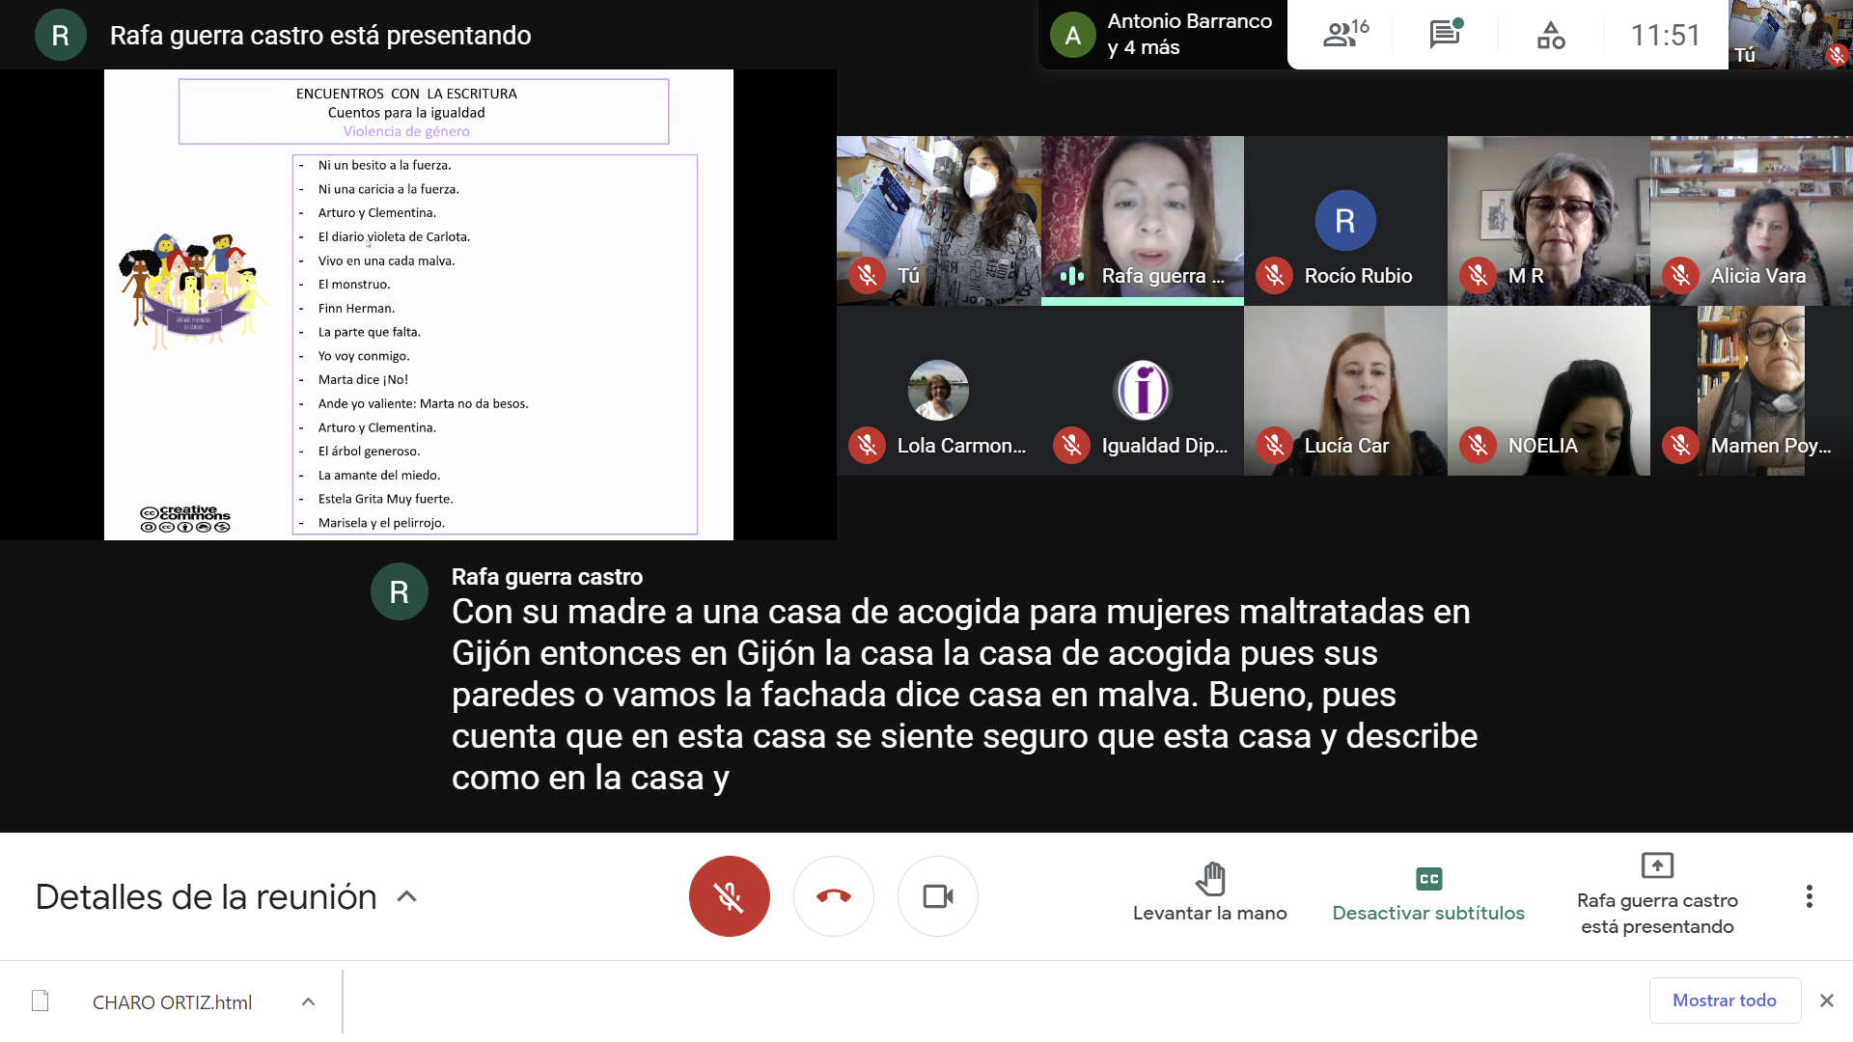Turn off captions via Desactivar subtítulos
Image resolution: width=1853 pixels, height=1042 pixels.
click(1428, 893)
